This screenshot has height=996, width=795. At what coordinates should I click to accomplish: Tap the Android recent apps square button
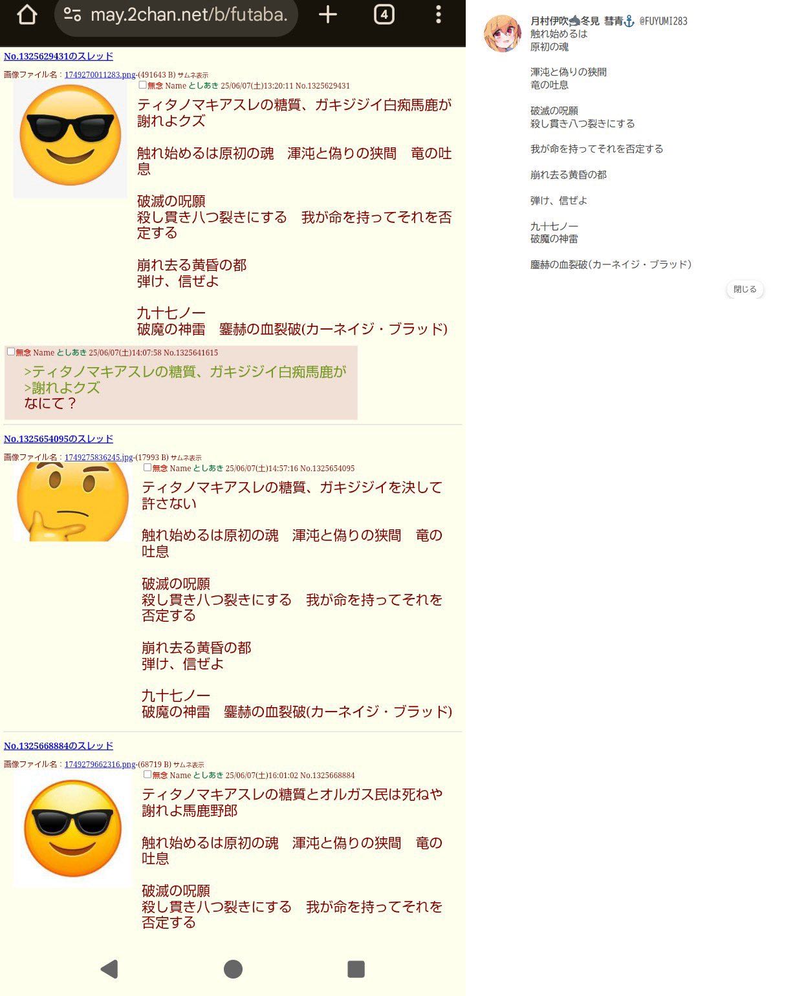356,969
